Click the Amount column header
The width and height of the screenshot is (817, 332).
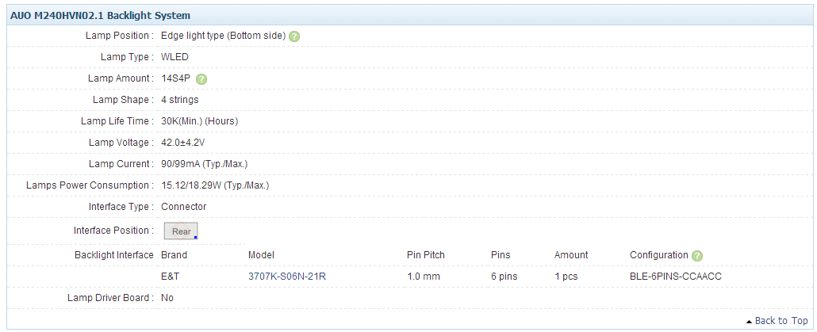point(571,255)
